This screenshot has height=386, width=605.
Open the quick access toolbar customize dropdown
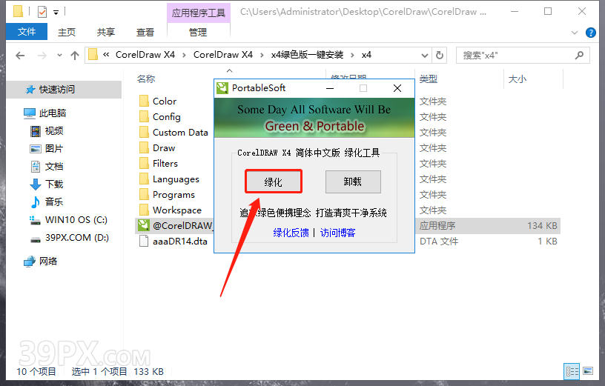point(56,13)
